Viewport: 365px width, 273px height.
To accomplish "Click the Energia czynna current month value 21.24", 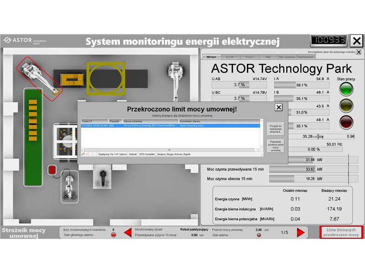I will pos(334,199).
